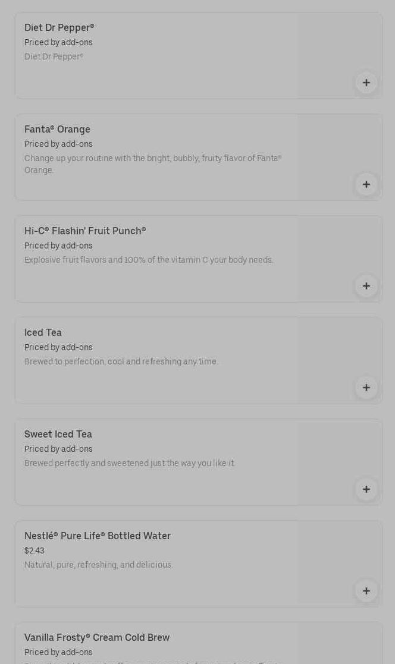Add Hi-C Flashin' Fruit Punch with plus
The width and height of the screenshot is (395, 664).
[x=366, y=286]
